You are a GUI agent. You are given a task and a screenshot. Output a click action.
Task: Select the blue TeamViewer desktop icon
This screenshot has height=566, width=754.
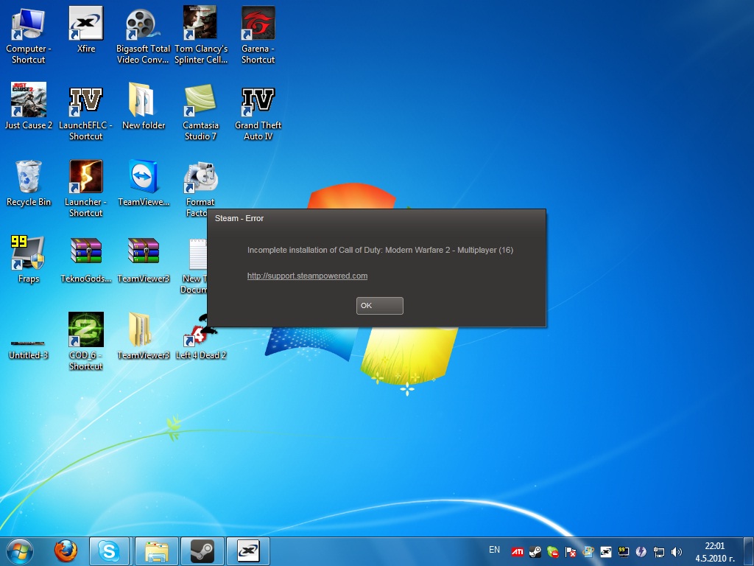tap(144, 183)
